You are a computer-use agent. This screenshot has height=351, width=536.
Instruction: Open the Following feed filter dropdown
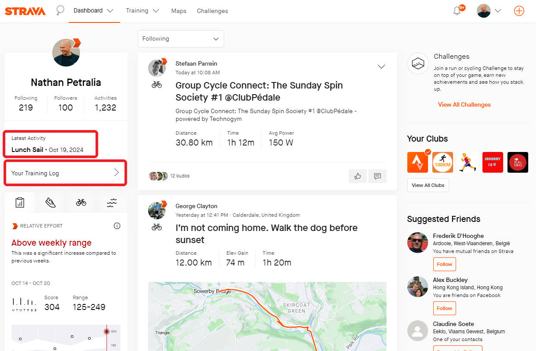(181, 39)
